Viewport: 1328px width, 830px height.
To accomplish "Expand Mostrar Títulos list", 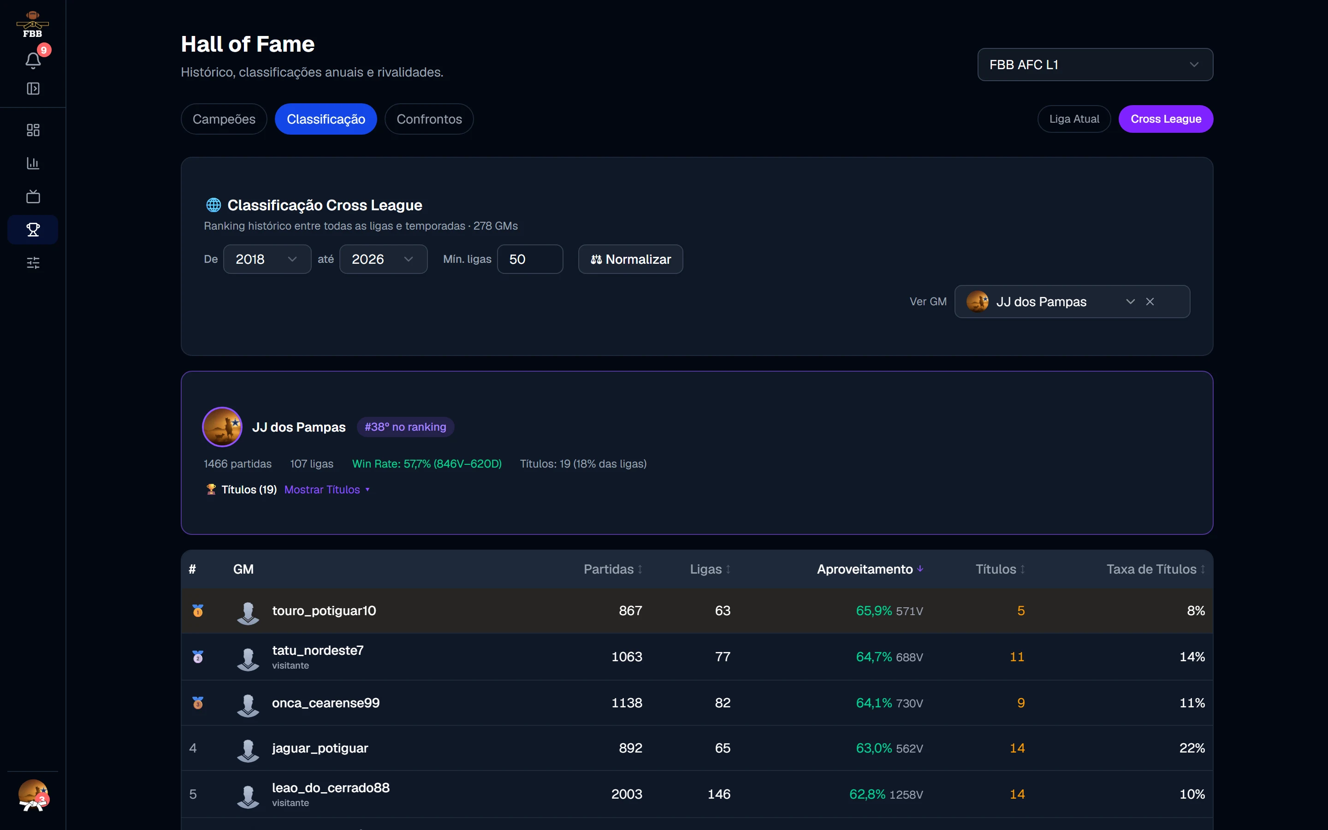I will (327, 490).
